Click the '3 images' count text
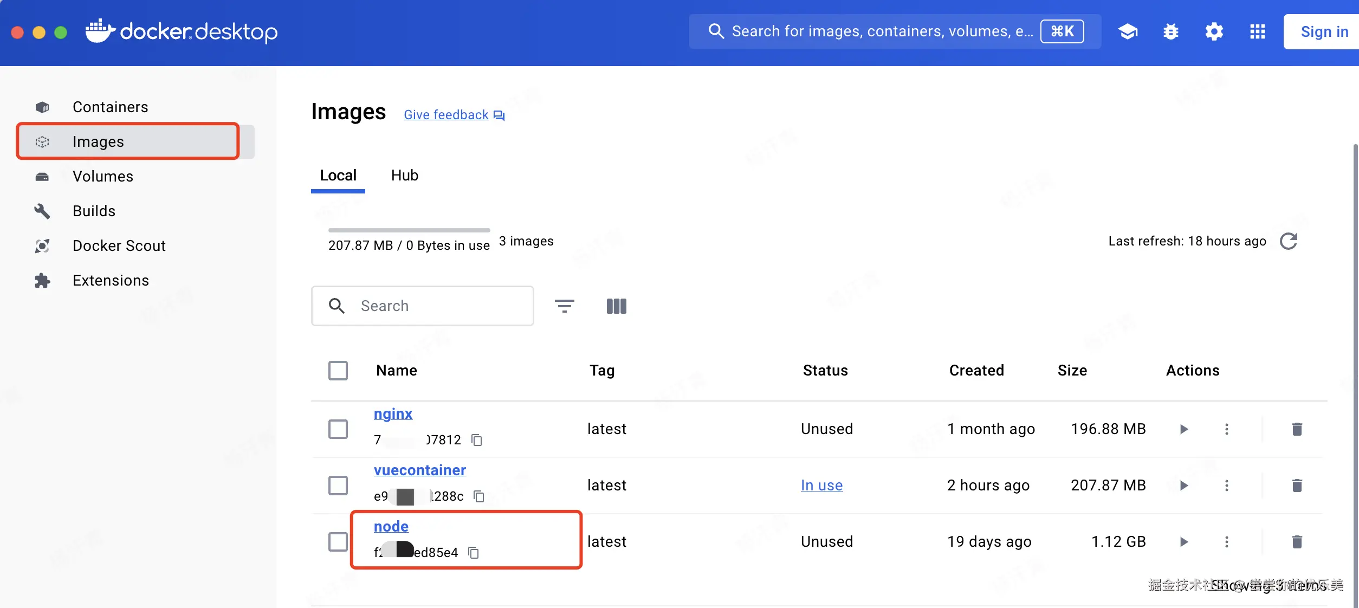 click(526, 241)
